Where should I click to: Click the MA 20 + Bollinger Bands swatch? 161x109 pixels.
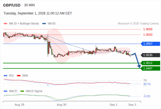click(x=5, y=24)
